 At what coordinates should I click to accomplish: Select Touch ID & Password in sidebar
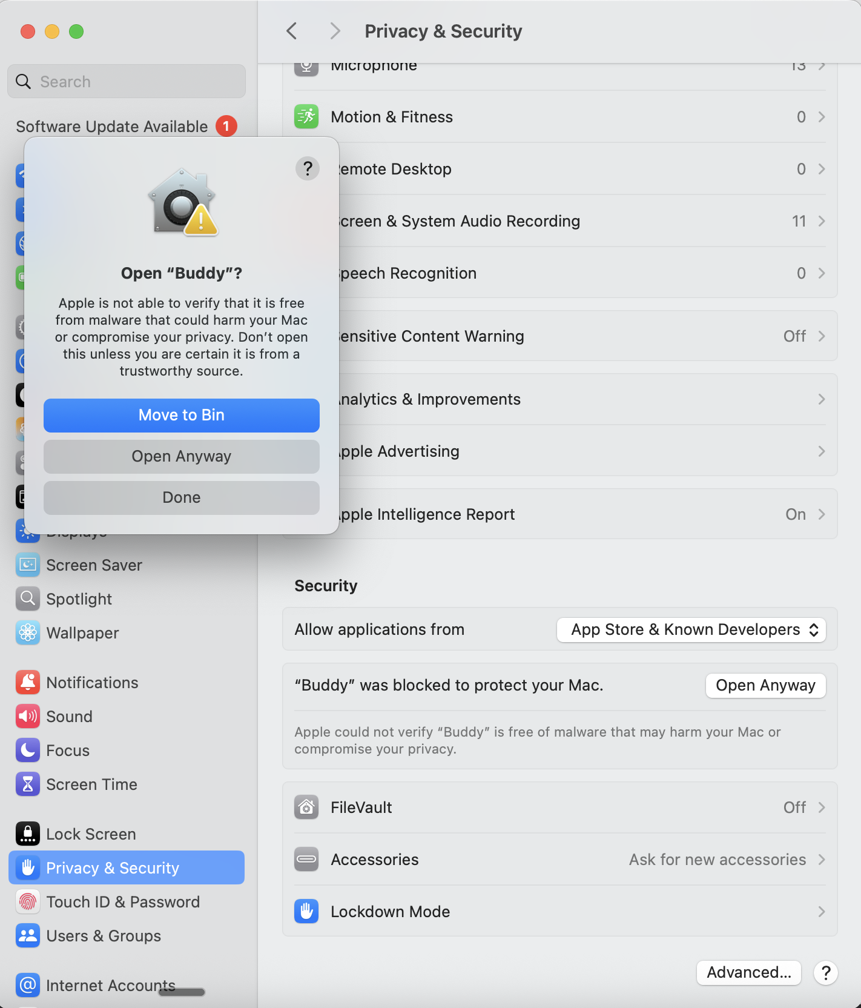coord(127,901)
